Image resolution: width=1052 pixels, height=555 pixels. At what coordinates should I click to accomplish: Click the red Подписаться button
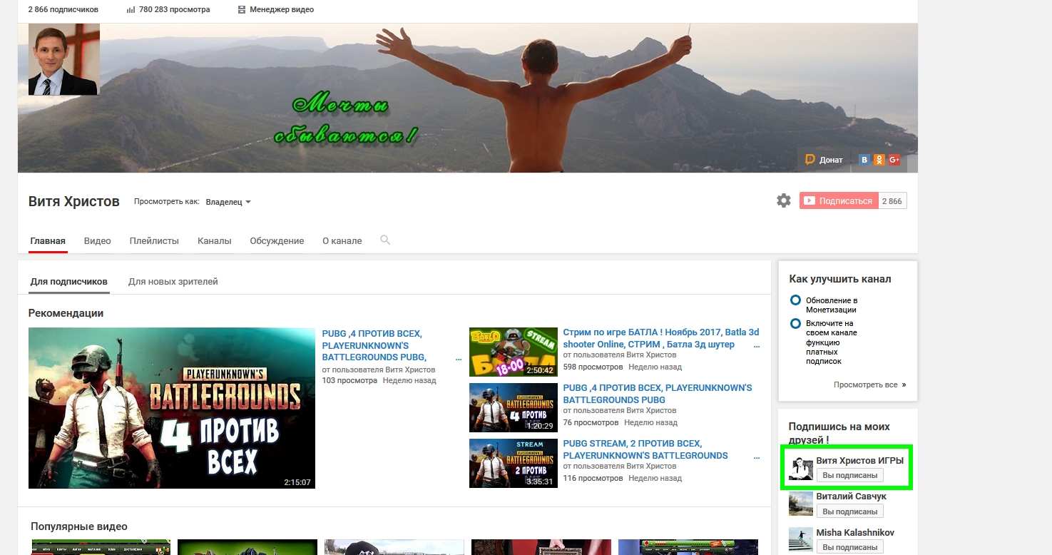pyautogui.click(x=839, y=201)
